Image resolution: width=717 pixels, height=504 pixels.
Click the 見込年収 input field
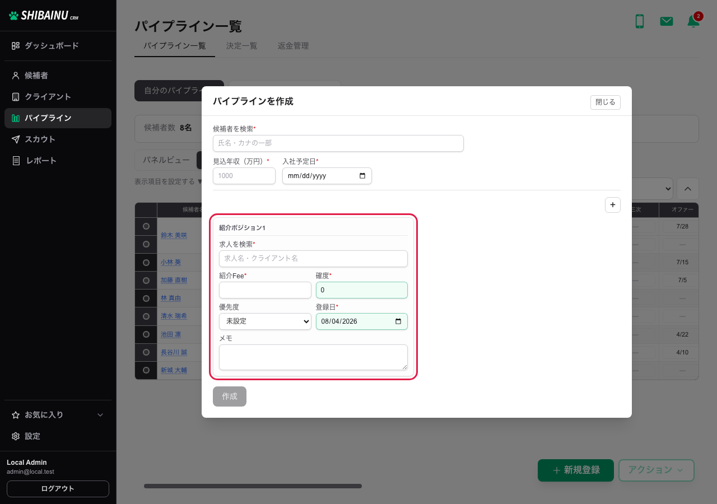pos(244,176)
